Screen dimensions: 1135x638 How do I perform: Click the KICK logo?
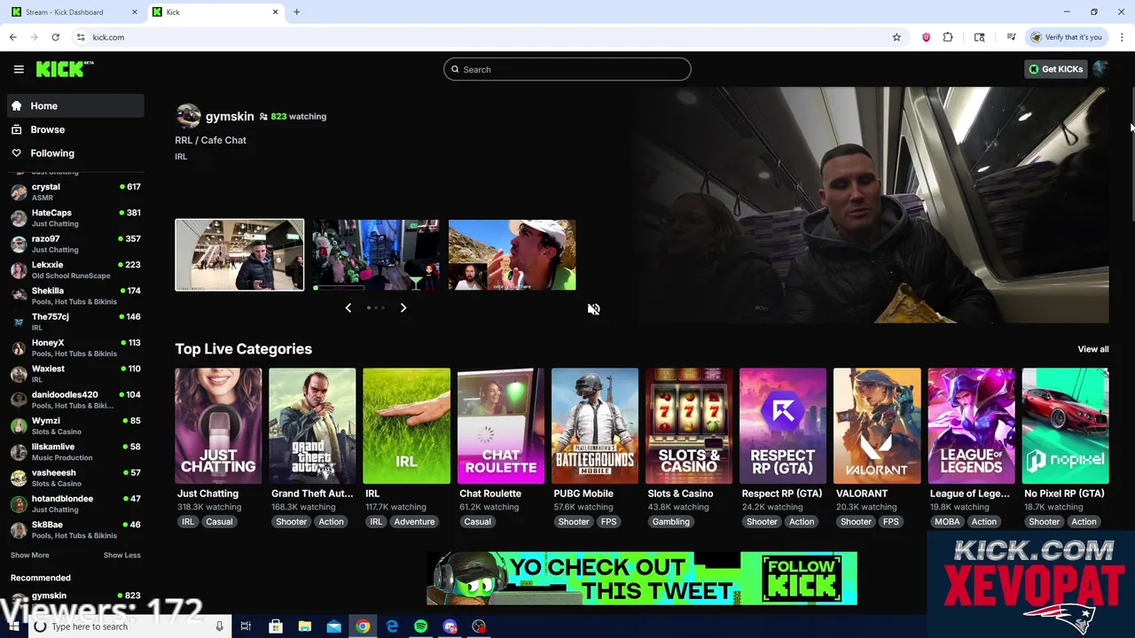pyautogui.click(x=65, y=69)
